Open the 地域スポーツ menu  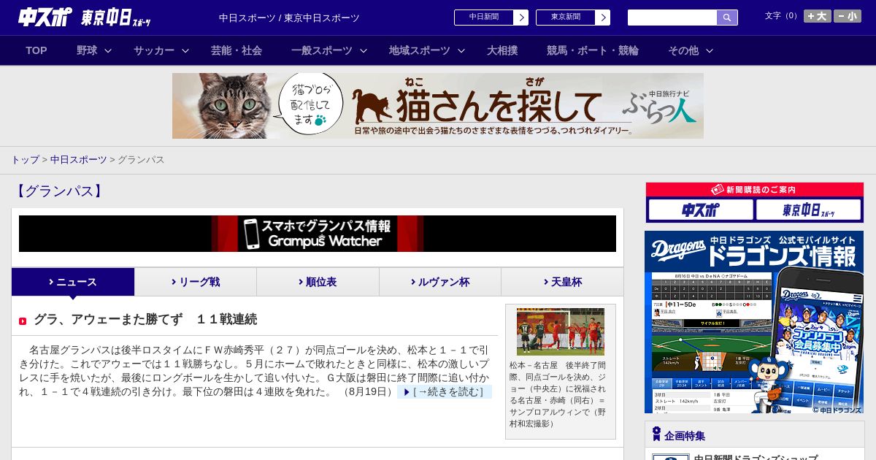(x=420, y=50)
